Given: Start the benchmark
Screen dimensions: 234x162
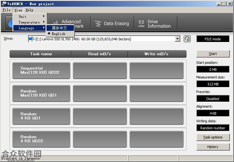Looking at the screenshot, I should point(213,54).
